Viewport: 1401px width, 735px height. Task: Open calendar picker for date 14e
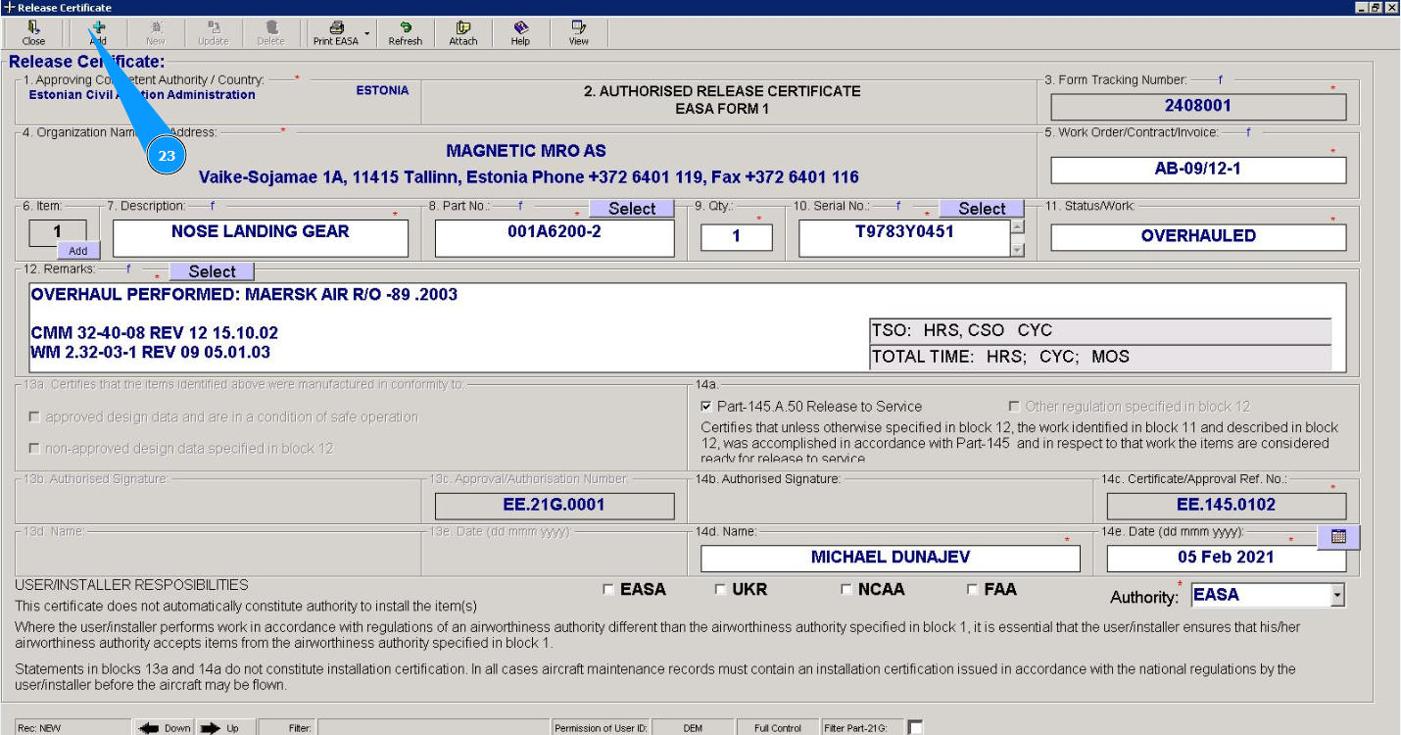click(1338, 536)
